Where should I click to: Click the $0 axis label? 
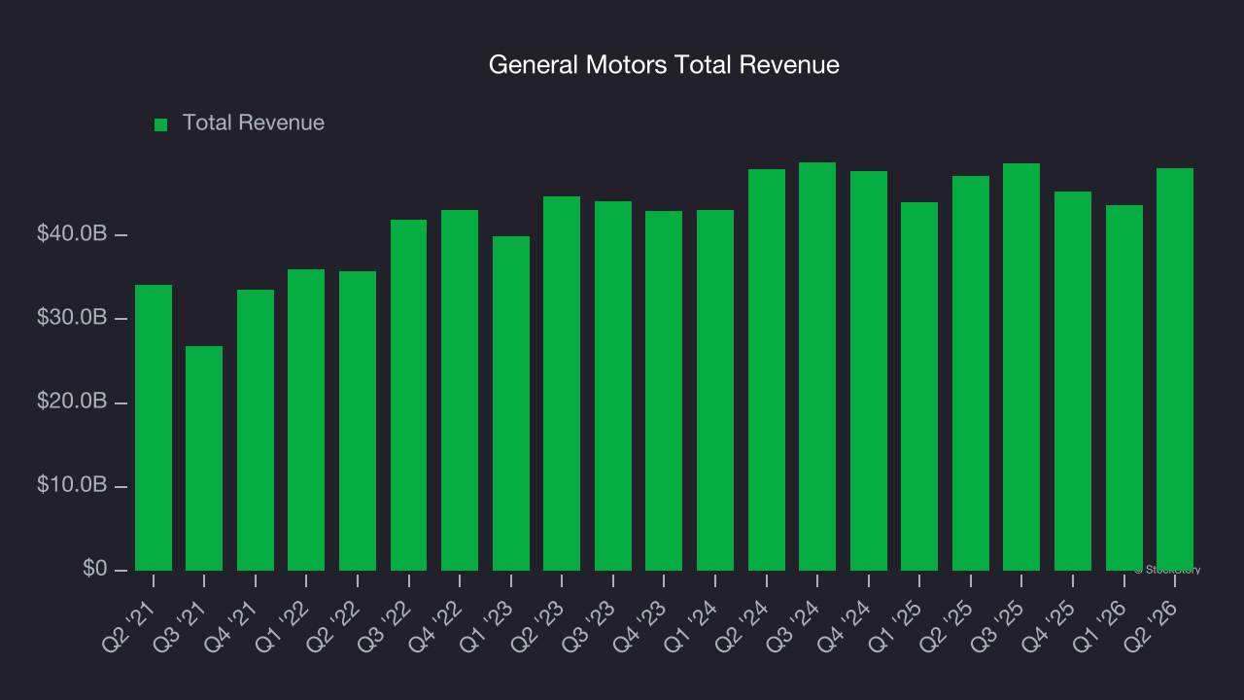tap(94, 569)
